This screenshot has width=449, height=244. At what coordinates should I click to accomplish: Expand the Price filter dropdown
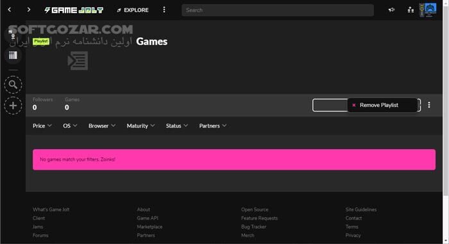coord(42,126)
